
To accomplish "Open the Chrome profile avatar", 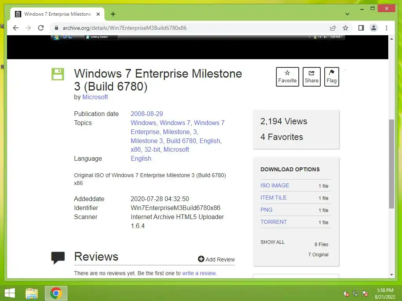I will 374,28.
